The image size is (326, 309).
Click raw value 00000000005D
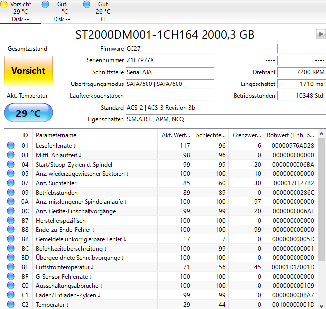tap(293, 239)
